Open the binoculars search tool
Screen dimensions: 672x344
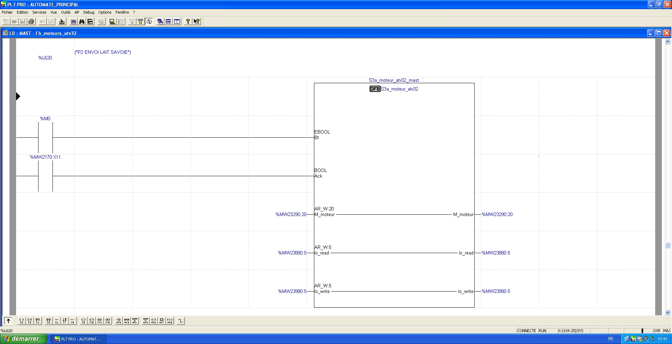click(x=82, y=22)
